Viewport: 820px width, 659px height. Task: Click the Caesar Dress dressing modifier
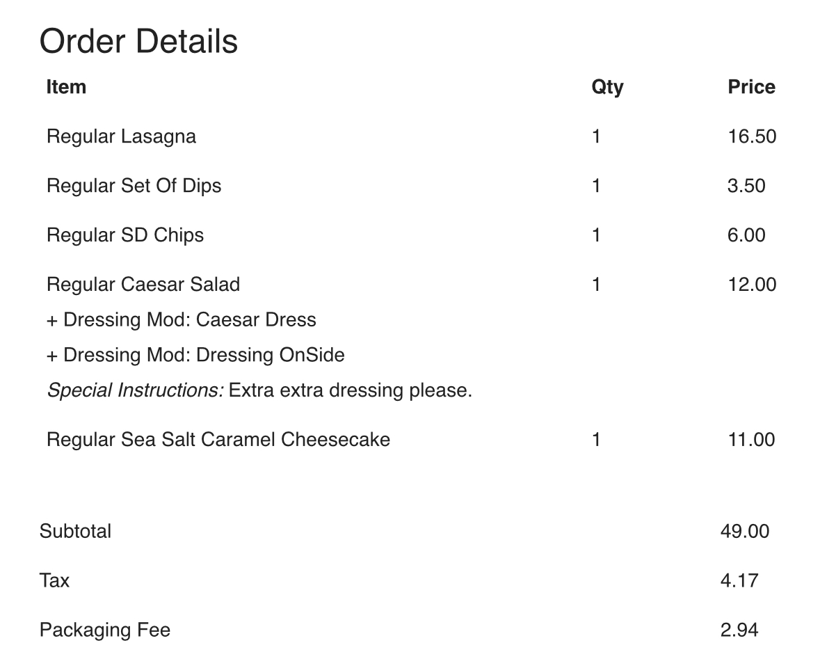(182, 320)
